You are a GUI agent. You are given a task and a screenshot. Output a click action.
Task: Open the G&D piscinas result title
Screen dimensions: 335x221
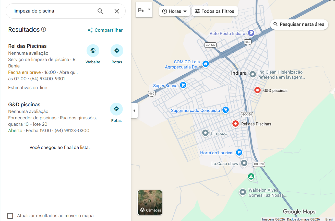[x=24, y=104]
